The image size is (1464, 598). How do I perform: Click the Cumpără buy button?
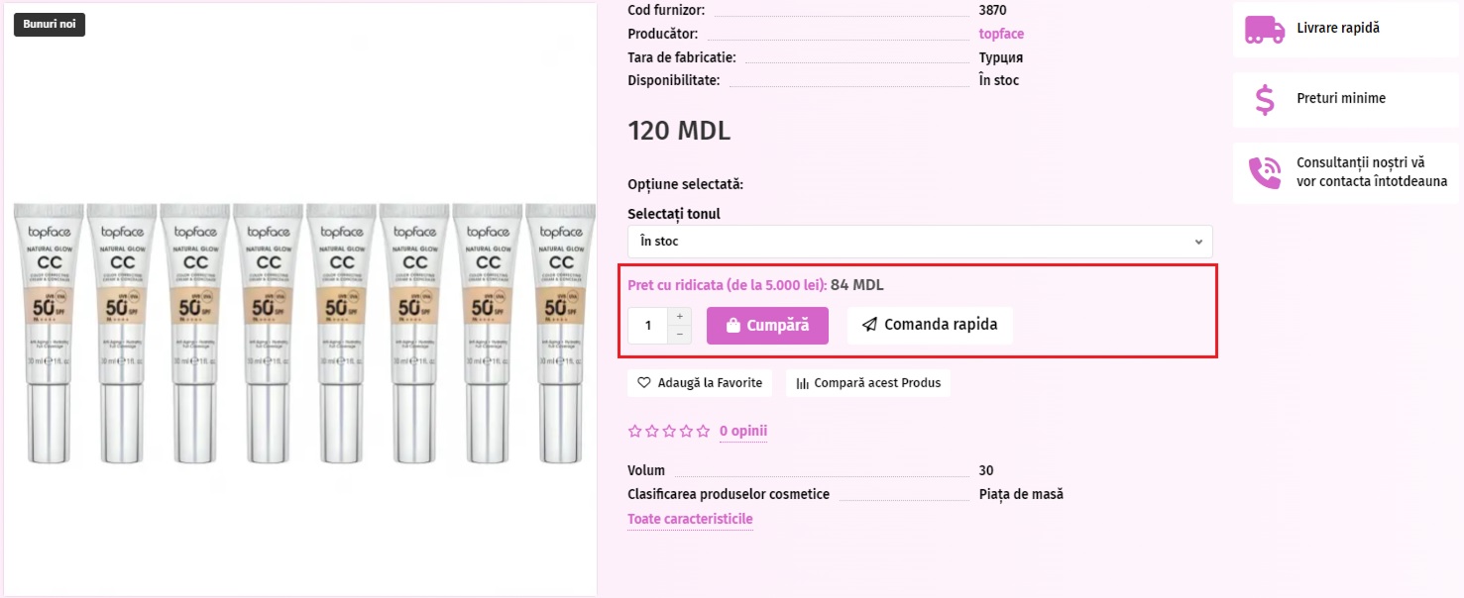767,325
